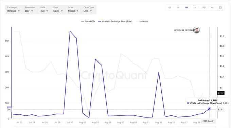The width and height of the screenshot is (231, 128).
Task: Click the tooltip value 6,293
Action: click(x=226, y=103)
